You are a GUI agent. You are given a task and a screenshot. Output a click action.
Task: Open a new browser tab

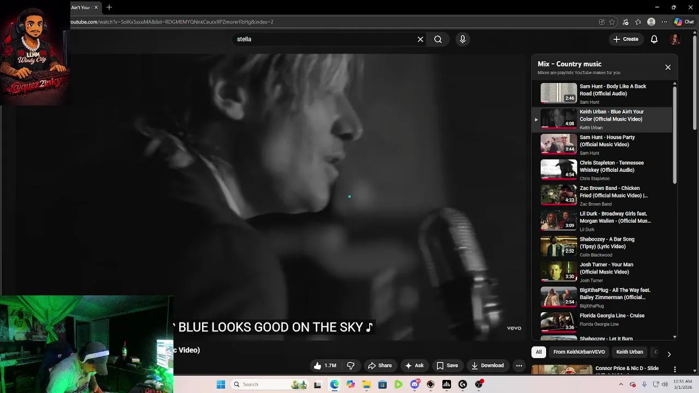click(109, 7)
